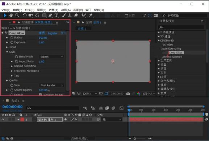Click the hide shy layers icon
209x141 pixels.
click(x=101, y=108)
